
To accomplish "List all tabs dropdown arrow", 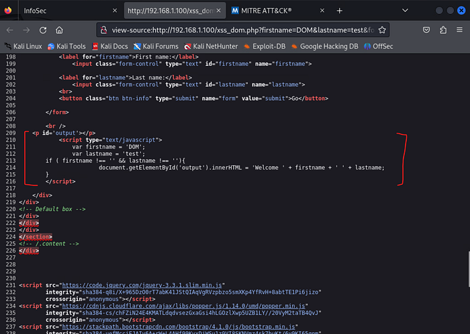I will (x=405, y=11).
